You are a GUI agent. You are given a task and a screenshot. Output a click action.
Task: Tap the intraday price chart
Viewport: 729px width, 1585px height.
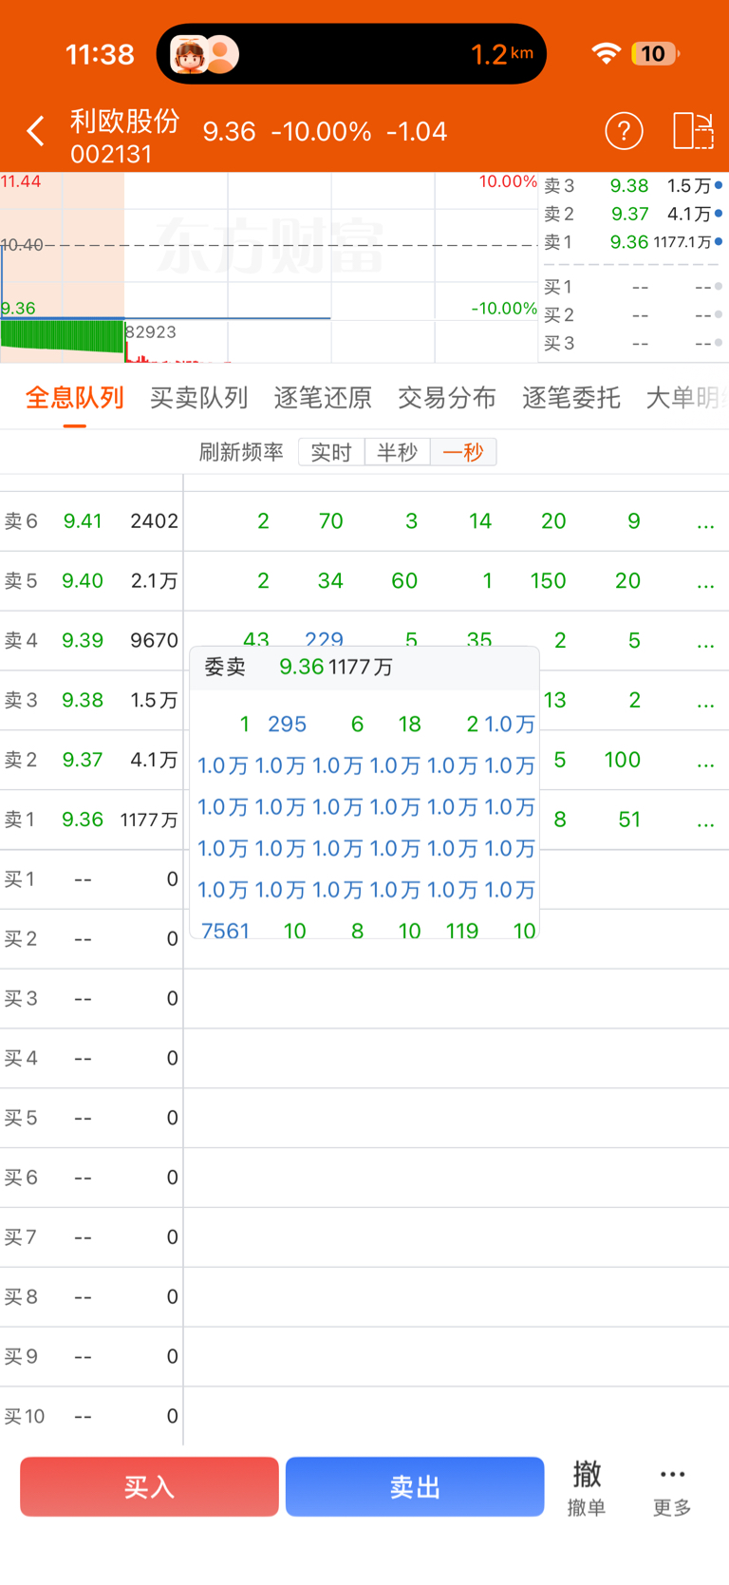[x=269, y=267]
